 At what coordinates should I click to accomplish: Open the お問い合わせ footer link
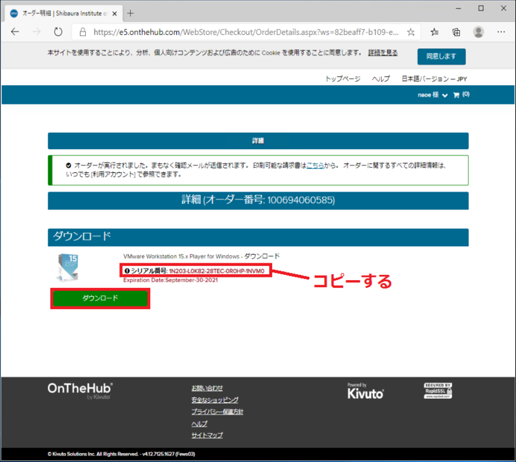207,388
